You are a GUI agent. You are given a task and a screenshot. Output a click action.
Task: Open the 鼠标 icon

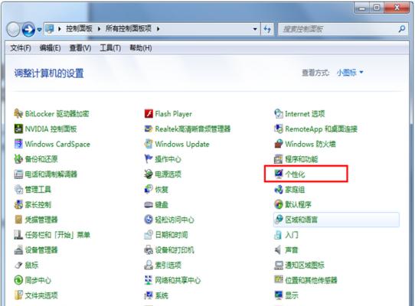[x=18, y=265]
